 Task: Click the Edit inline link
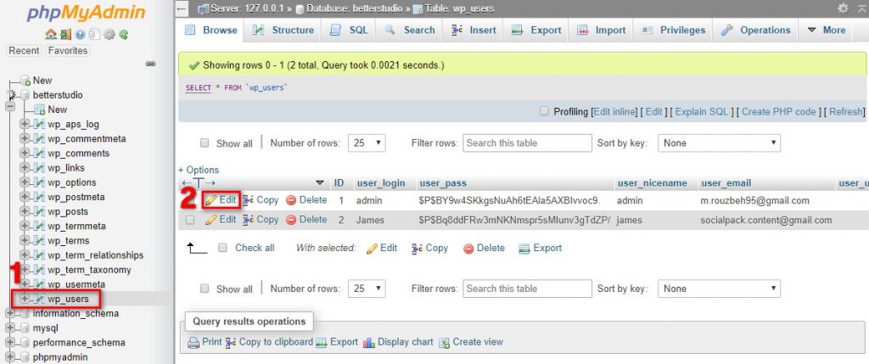(x=614, y=111)
